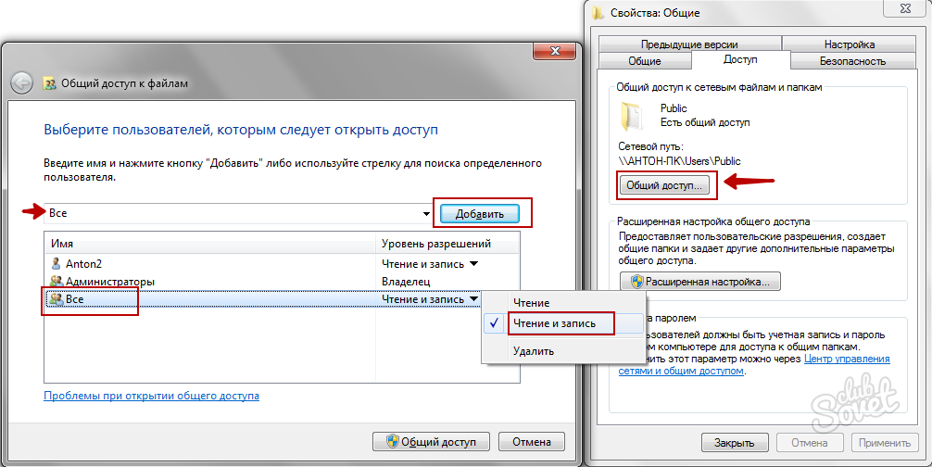Switch to the Безопасность tab

coord(852,61)
